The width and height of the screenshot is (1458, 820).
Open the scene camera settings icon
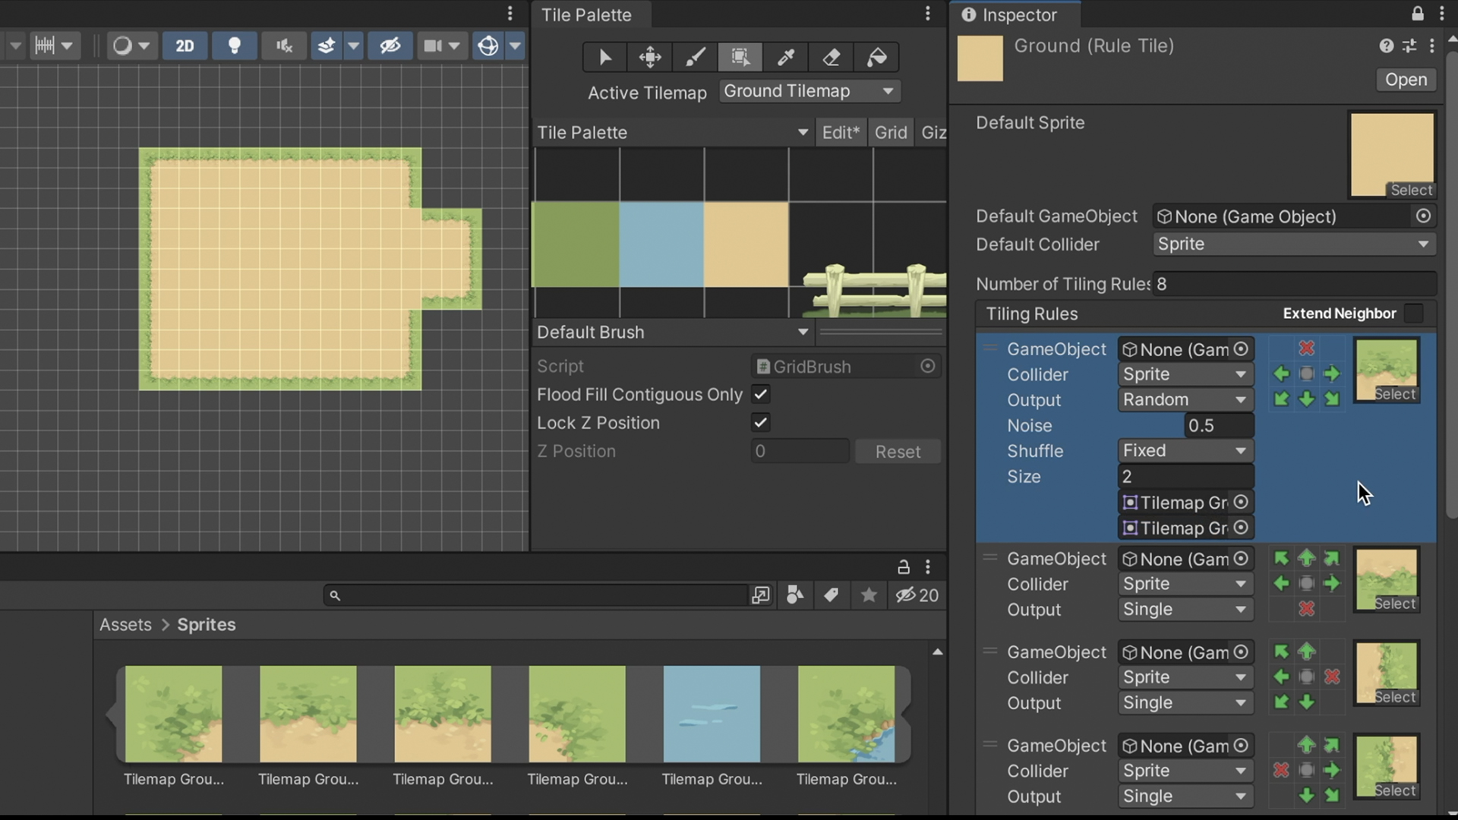(433, 46)
